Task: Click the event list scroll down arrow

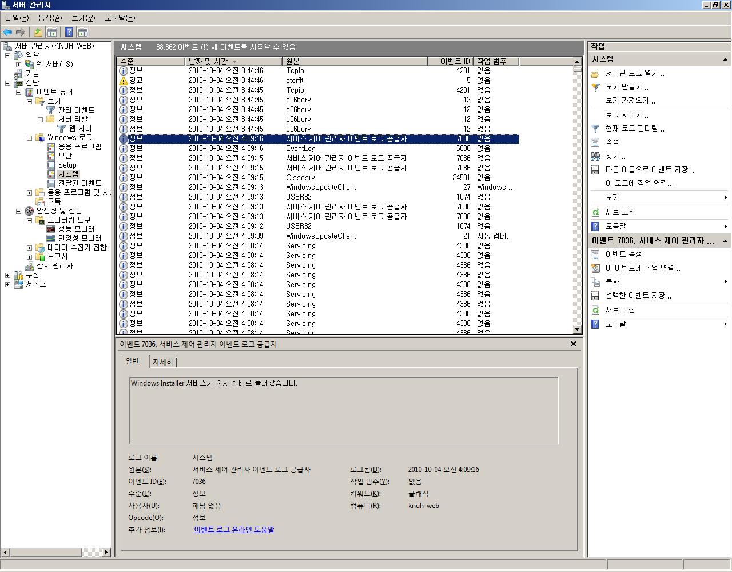Action: [x=577, y=329]
